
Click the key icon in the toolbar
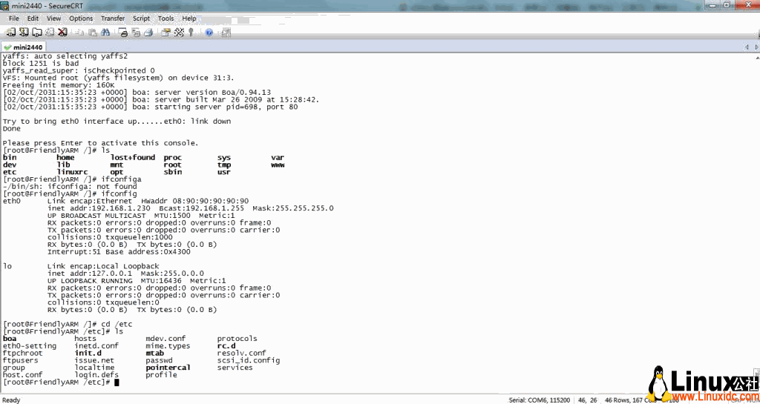click(191, 33)
